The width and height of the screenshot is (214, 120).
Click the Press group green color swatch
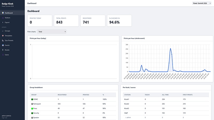[x=32, y=109]
